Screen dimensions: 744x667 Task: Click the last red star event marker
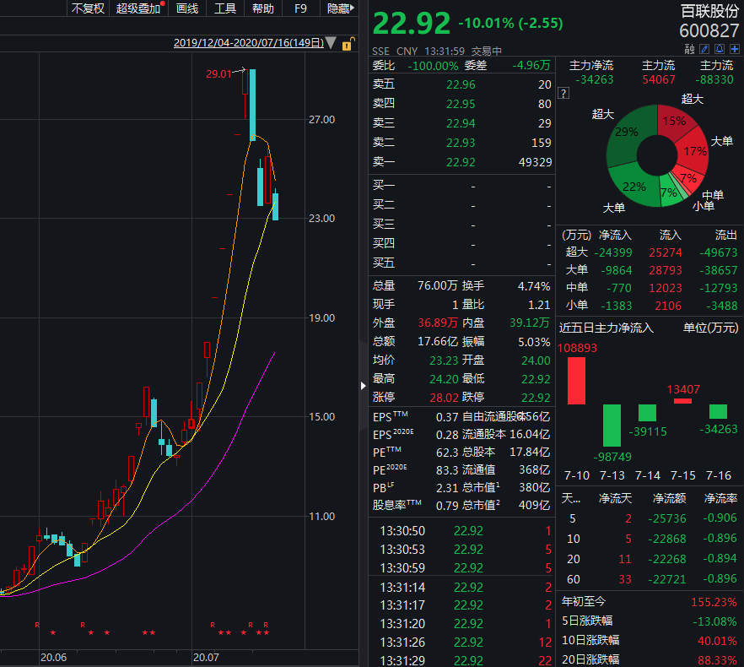pyautogui.click(x=267, y=632)
